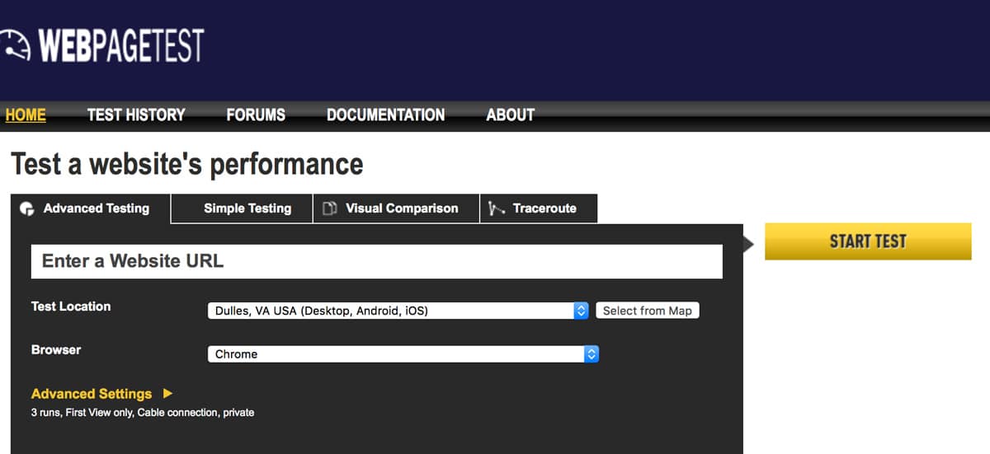
Task: Open the Browser dropdown showing Chrome
Action: click(x=403, y=354)
